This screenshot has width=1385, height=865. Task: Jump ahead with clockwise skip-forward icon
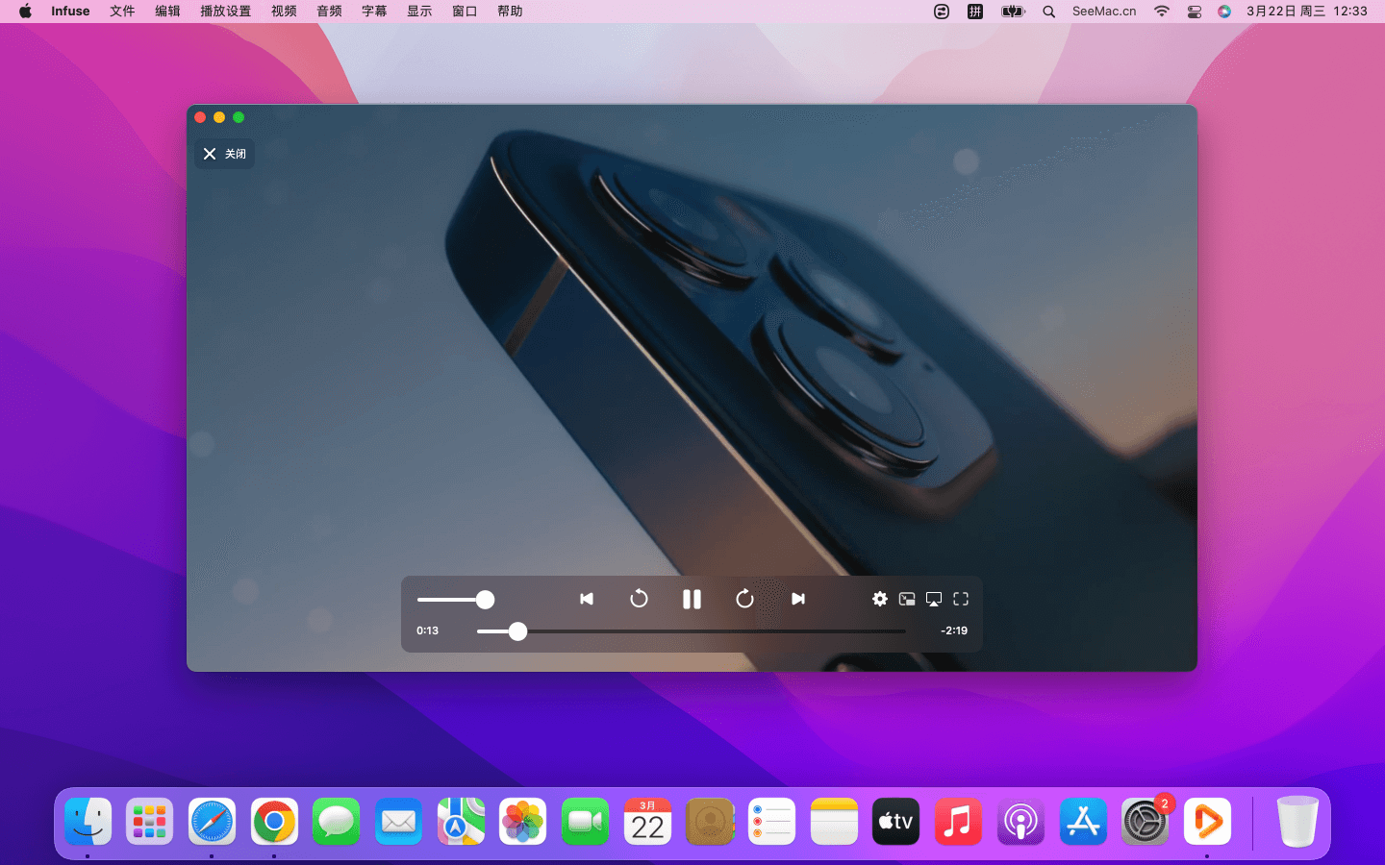tap(744, 599)
